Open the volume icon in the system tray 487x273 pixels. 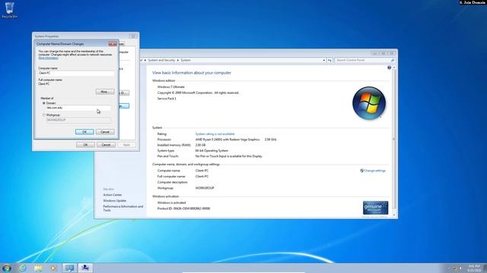pyautogui.click(x=461, y=268)
